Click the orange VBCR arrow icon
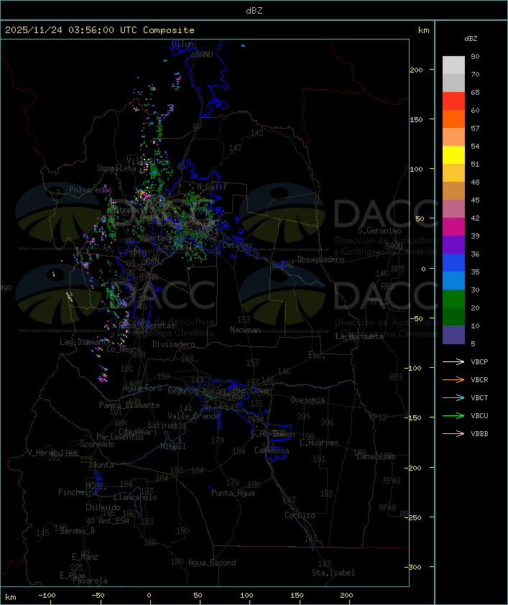Viewport: 508px width, 605px height. (453, 380)
